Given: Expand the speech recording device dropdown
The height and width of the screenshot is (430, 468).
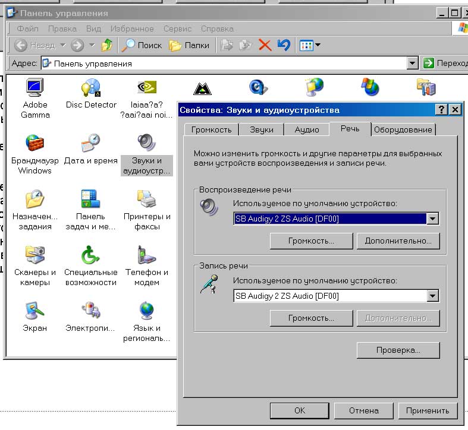Looking at the screenshot, I should 433,296.
